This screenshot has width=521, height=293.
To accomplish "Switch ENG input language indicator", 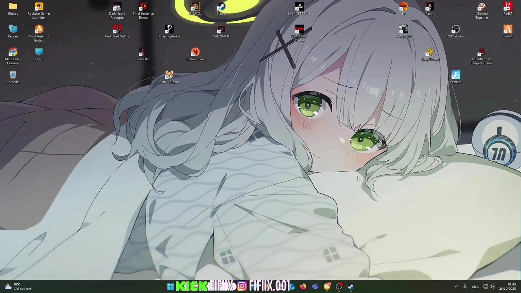I will click(x=475, y=287).
